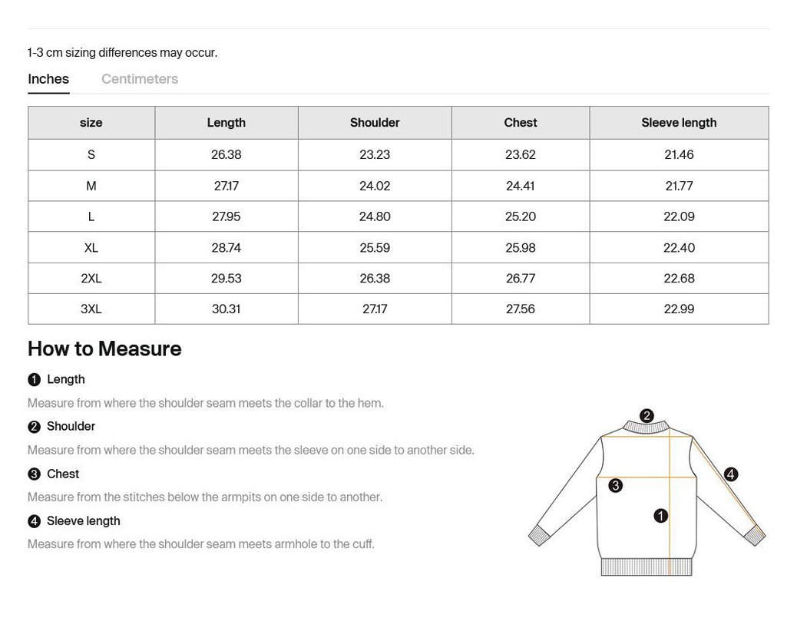Click the Chest column header

click(521, 123)
